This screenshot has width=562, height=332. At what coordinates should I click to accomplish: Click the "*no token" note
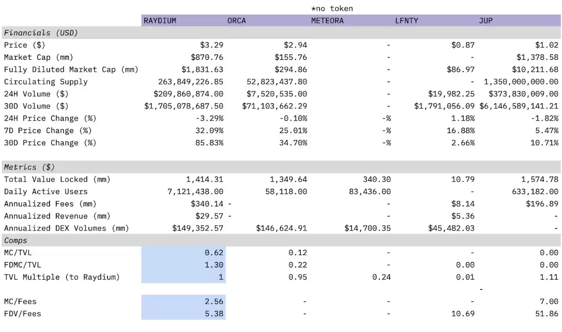coord(332,8)
